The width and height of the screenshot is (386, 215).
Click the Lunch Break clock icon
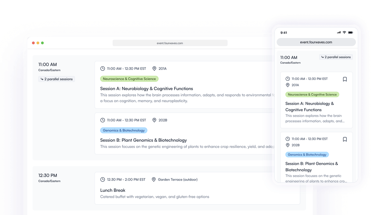[103, 179]
